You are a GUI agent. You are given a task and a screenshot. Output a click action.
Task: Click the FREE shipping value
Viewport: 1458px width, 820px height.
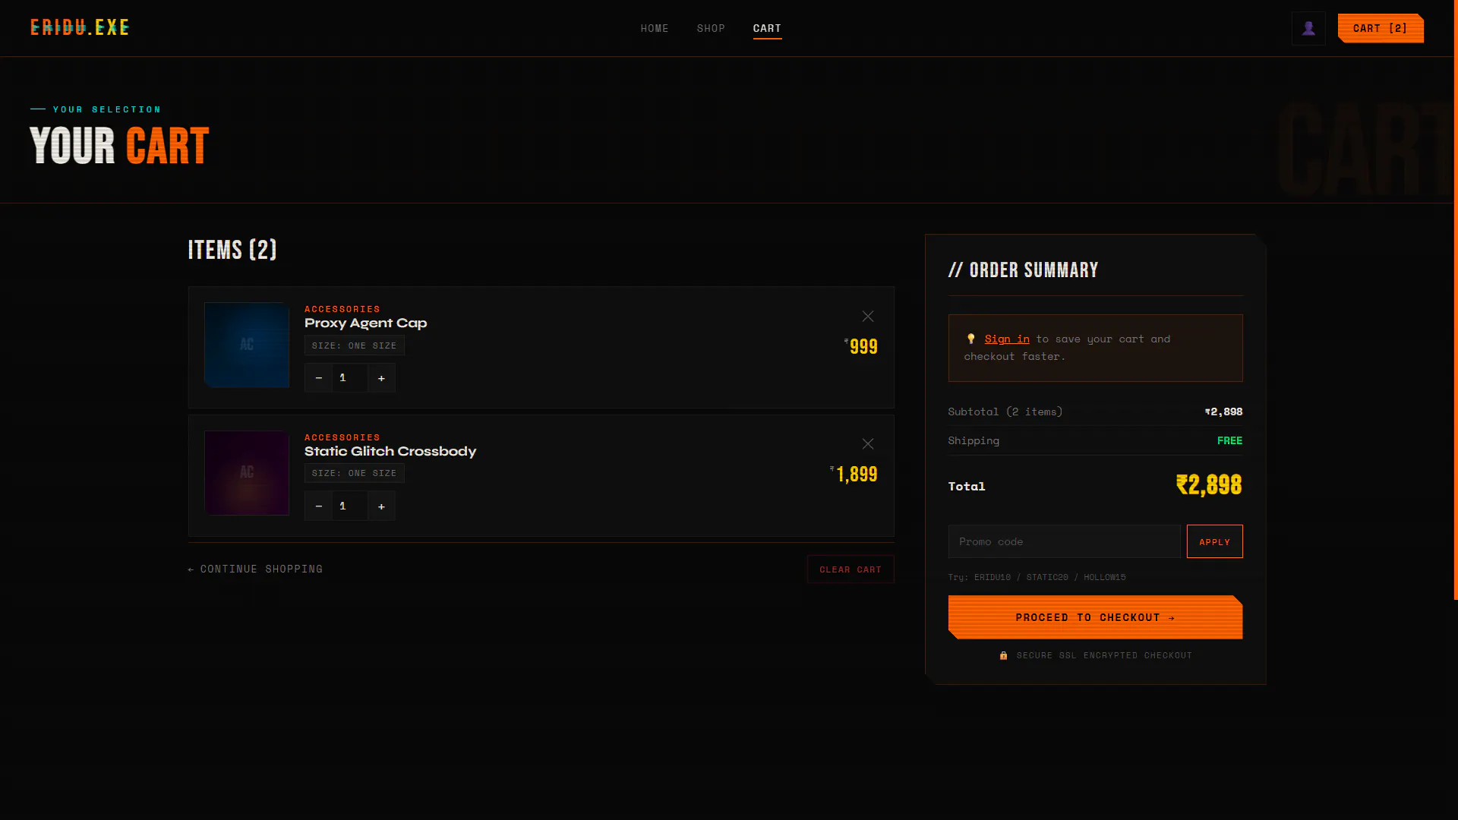tap(1229, 440)
